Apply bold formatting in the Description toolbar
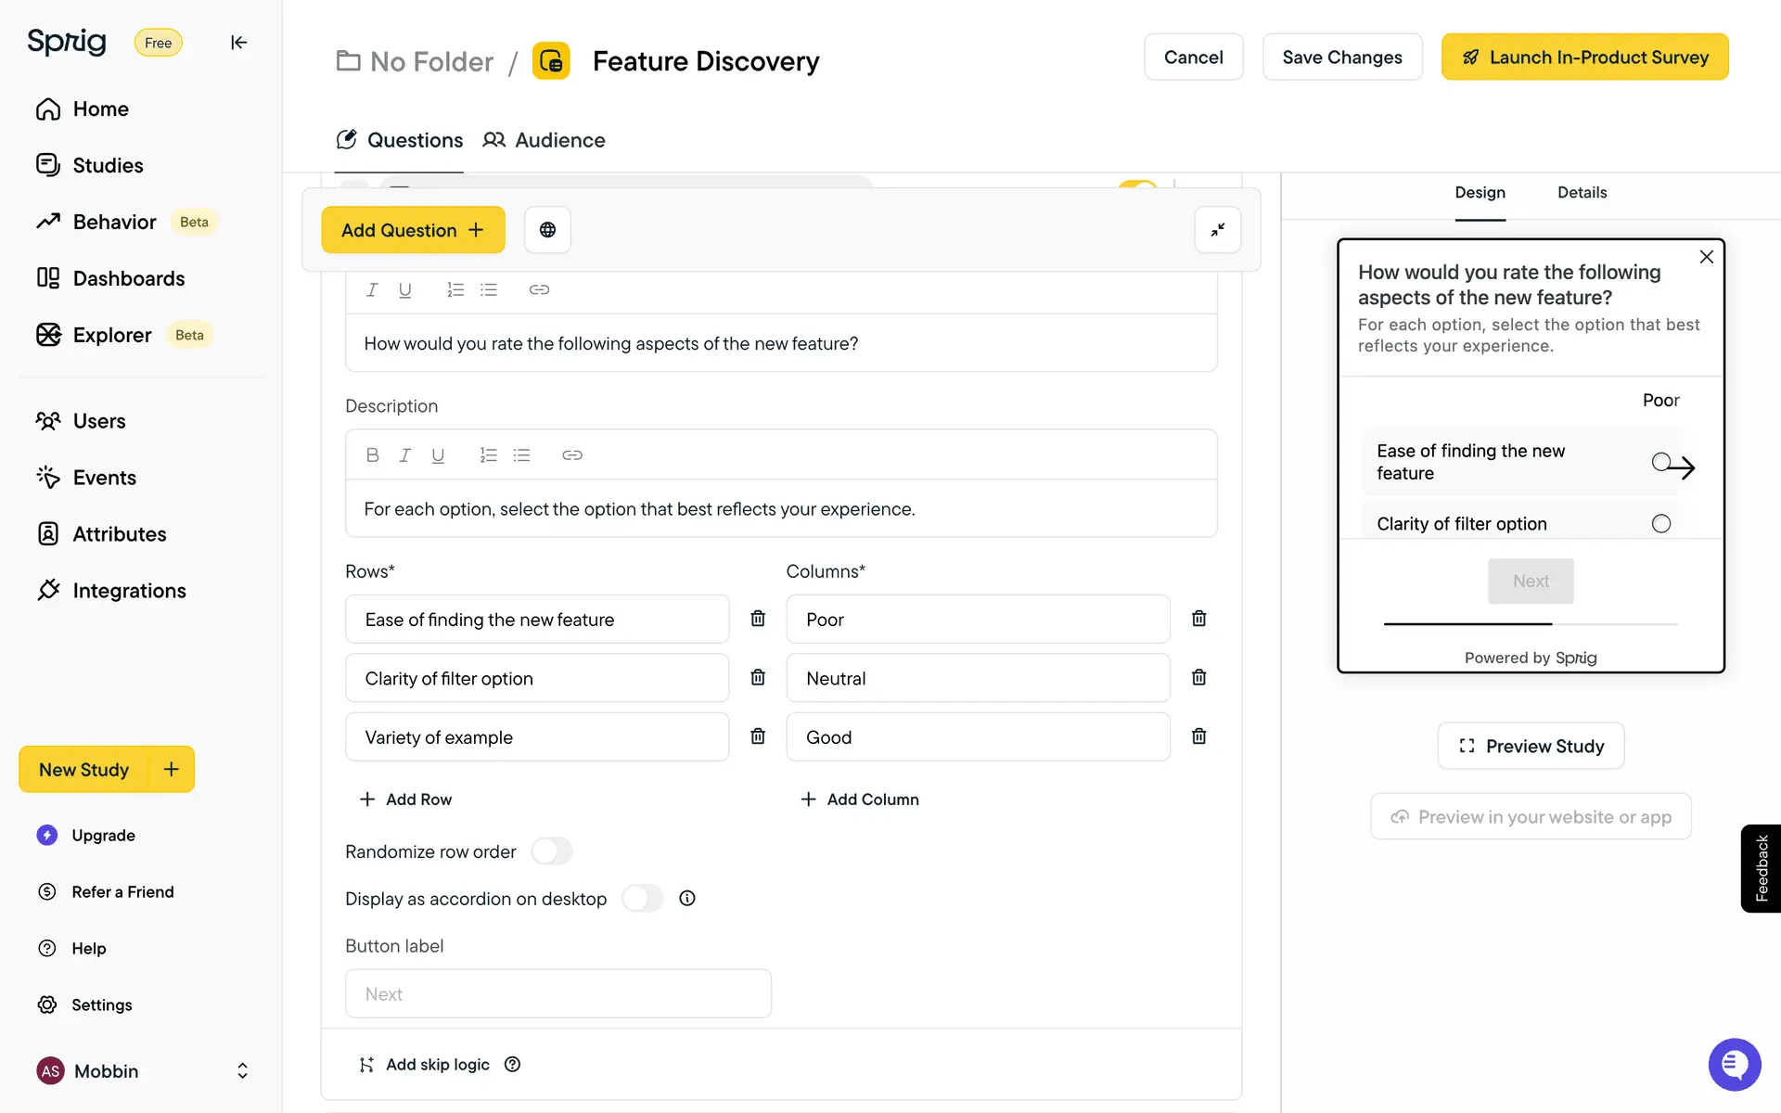 point(372,455)
